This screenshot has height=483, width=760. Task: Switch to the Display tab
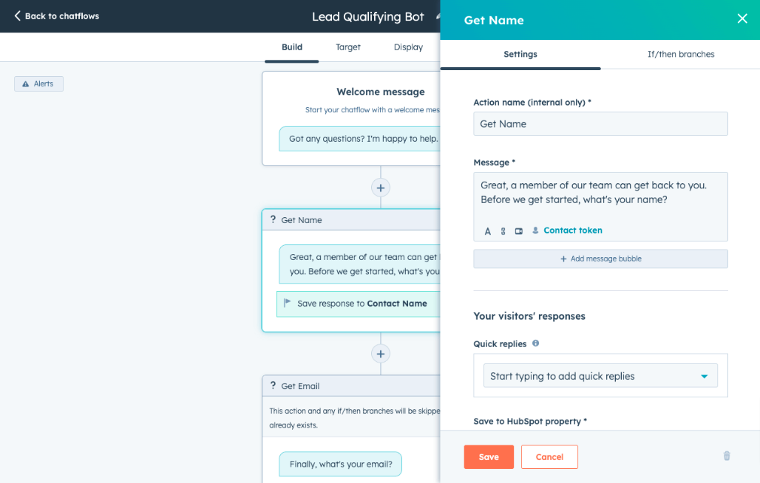[408, 47]
